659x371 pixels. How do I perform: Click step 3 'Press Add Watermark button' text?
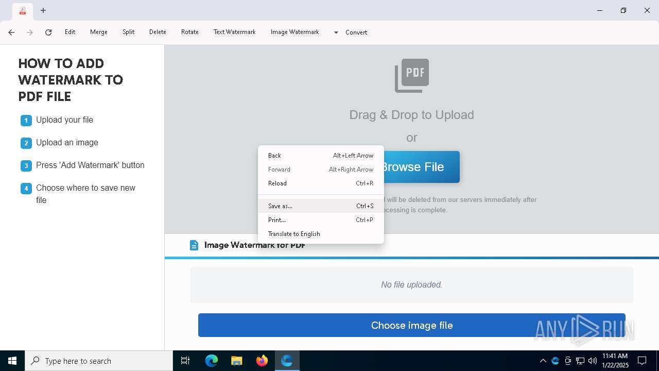pyautogui.click(x=90, y=165)
